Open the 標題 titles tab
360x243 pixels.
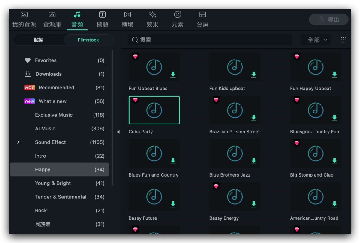pos(102,19)
